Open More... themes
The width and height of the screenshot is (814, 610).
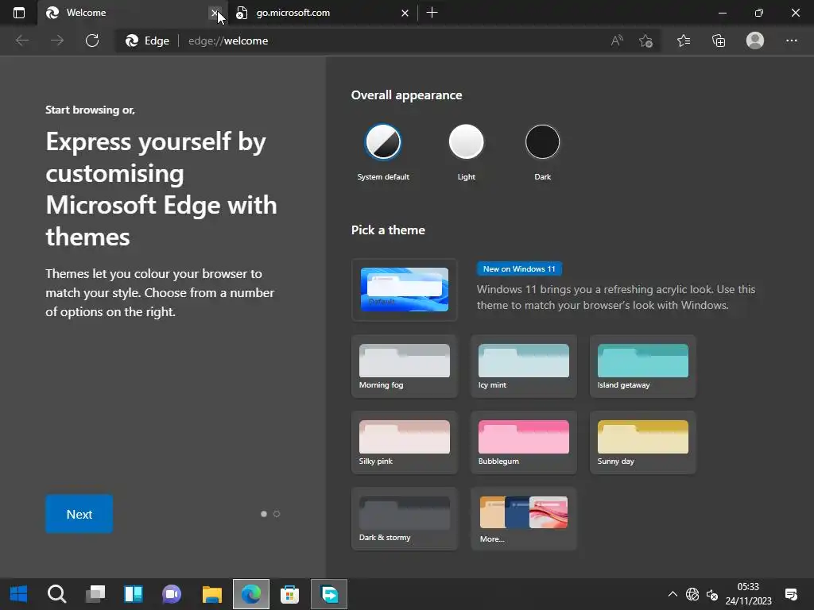pyautogui.click(x=523, y=519)
